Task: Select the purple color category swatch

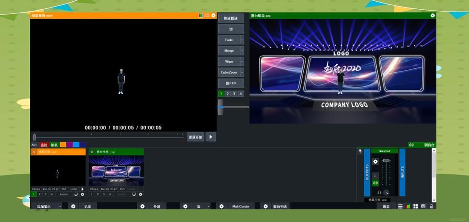Action: pos(69,145)
